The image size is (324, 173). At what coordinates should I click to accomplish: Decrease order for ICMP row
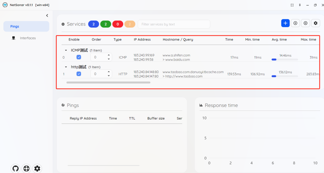click(109, 59)
